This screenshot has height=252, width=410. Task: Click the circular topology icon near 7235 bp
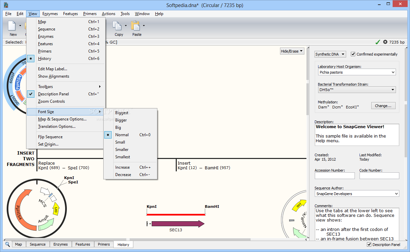click(385, 42)
